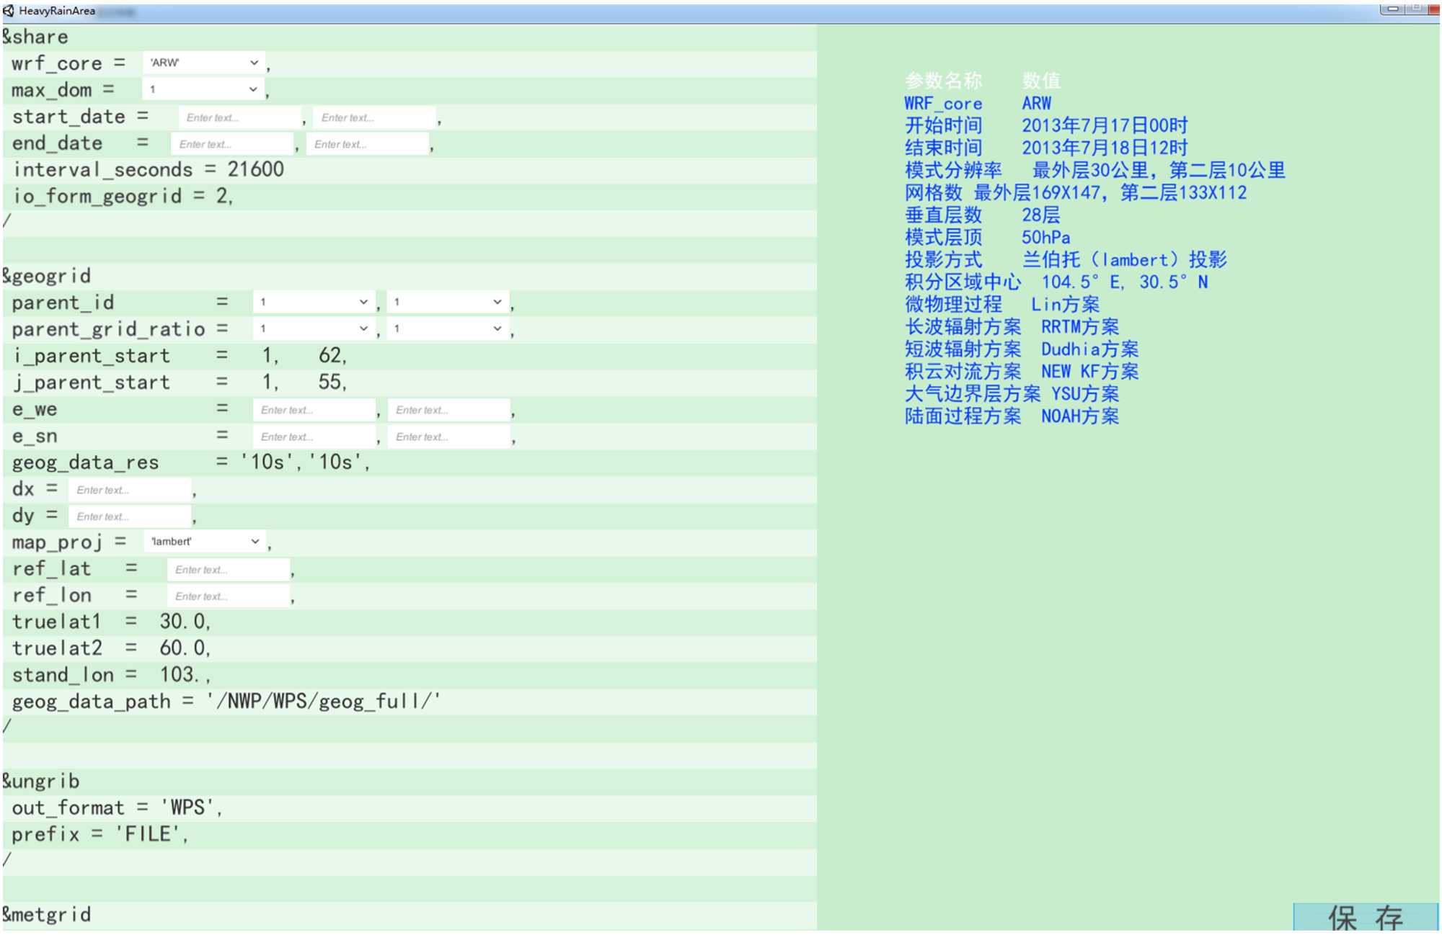Expand the max_dom dropdown

tap(204, 89)
